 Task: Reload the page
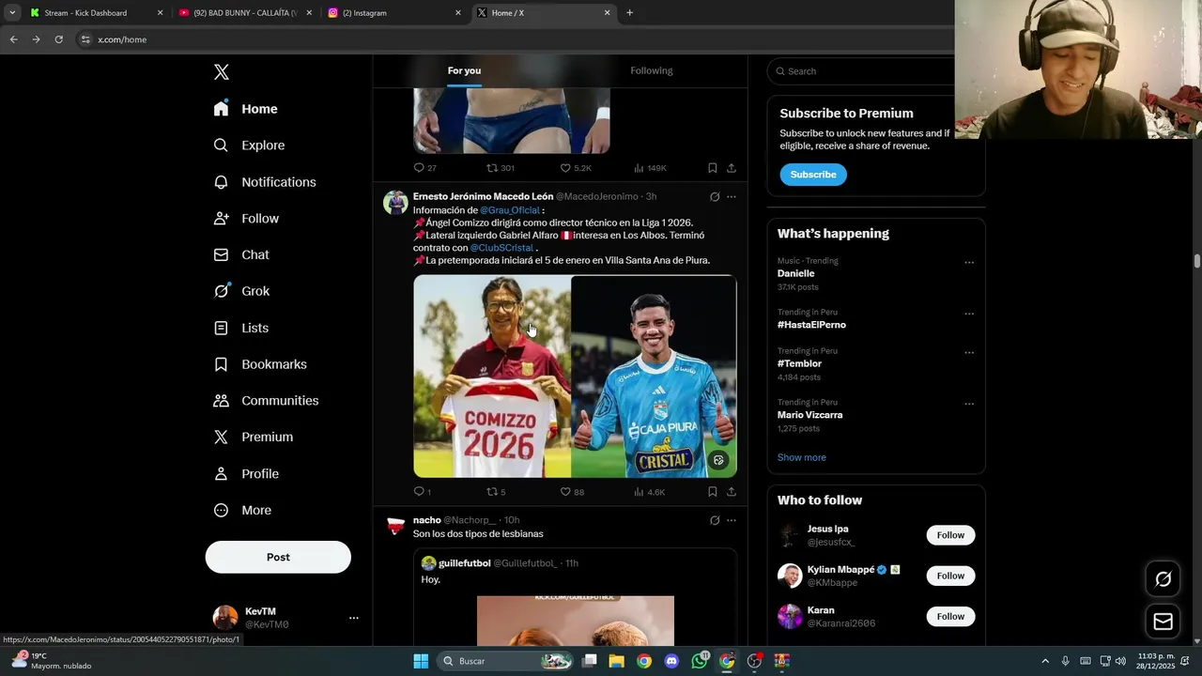click(58, 39)
